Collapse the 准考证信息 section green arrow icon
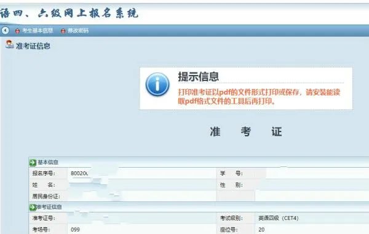The width and height of the screenshot is (369, 234). point(33,207)
